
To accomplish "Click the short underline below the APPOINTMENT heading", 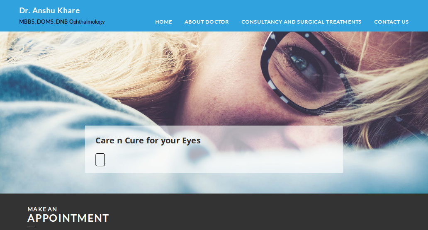I will [x=31, y=227].
